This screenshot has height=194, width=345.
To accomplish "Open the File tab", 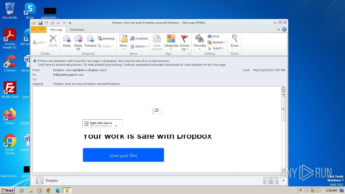I will 38,30.
